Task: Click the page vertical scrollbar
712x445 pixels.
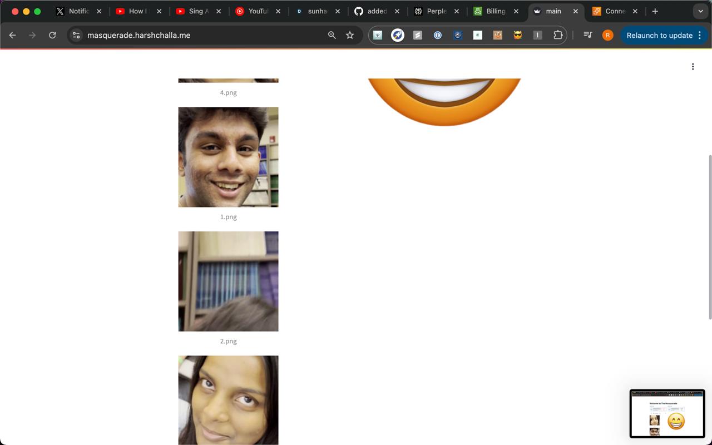Action: [710, 237]
